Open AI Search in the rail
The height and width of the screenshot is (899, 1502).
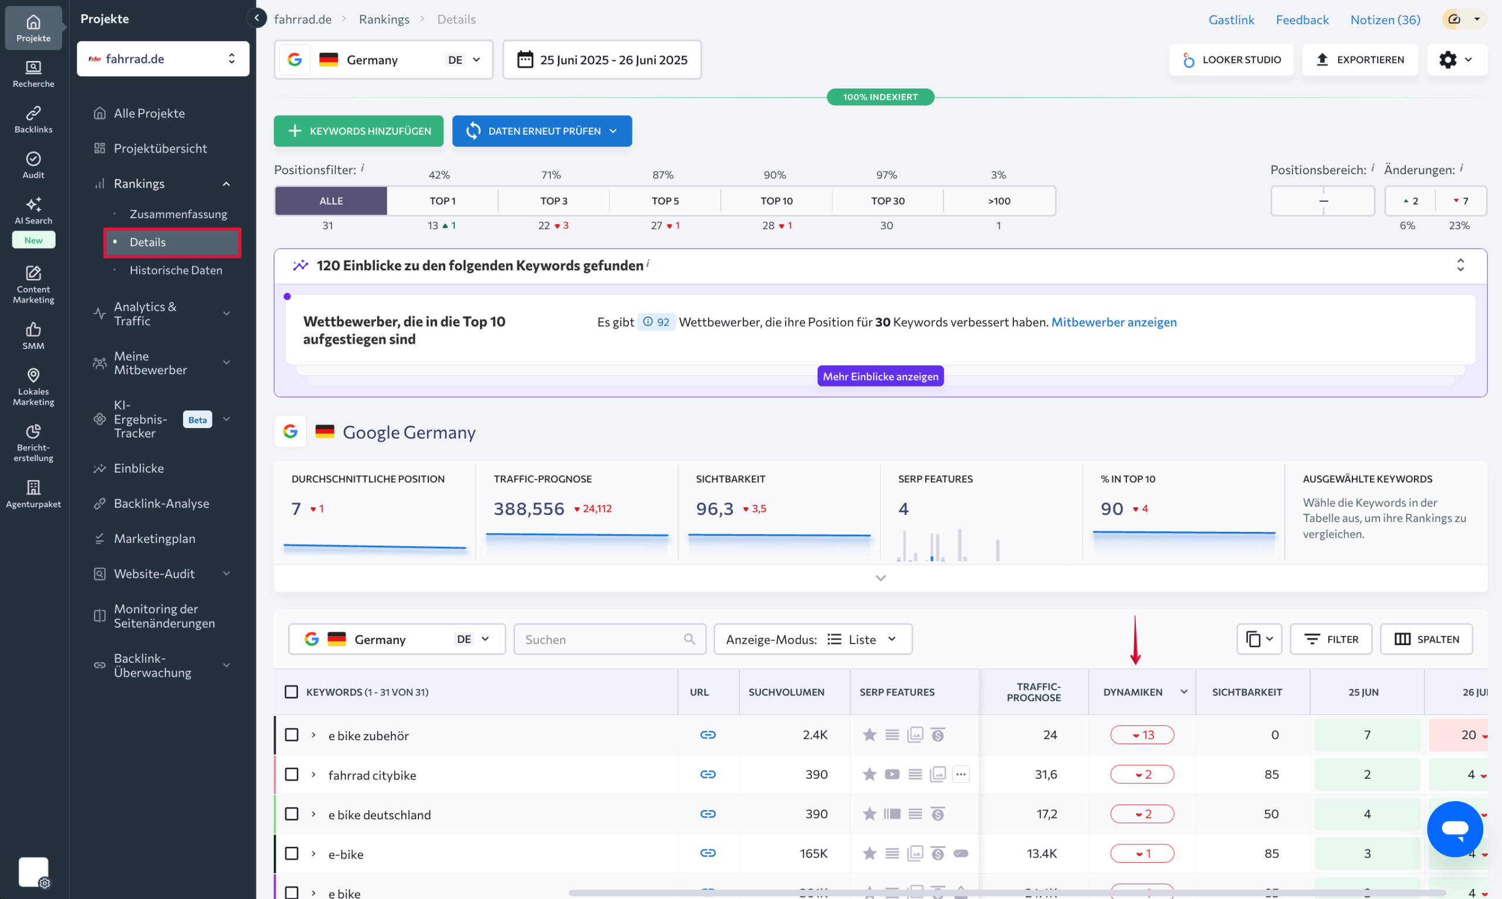(x=33, y=210)
